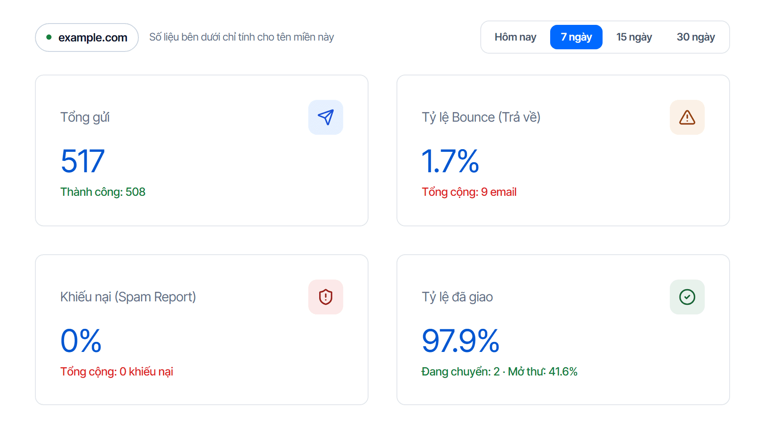Viewport: 765px width, 430px height.
Task: Click the Tổng cộng: 0 khiếu nại text
Action: click(x=117, y=372)
